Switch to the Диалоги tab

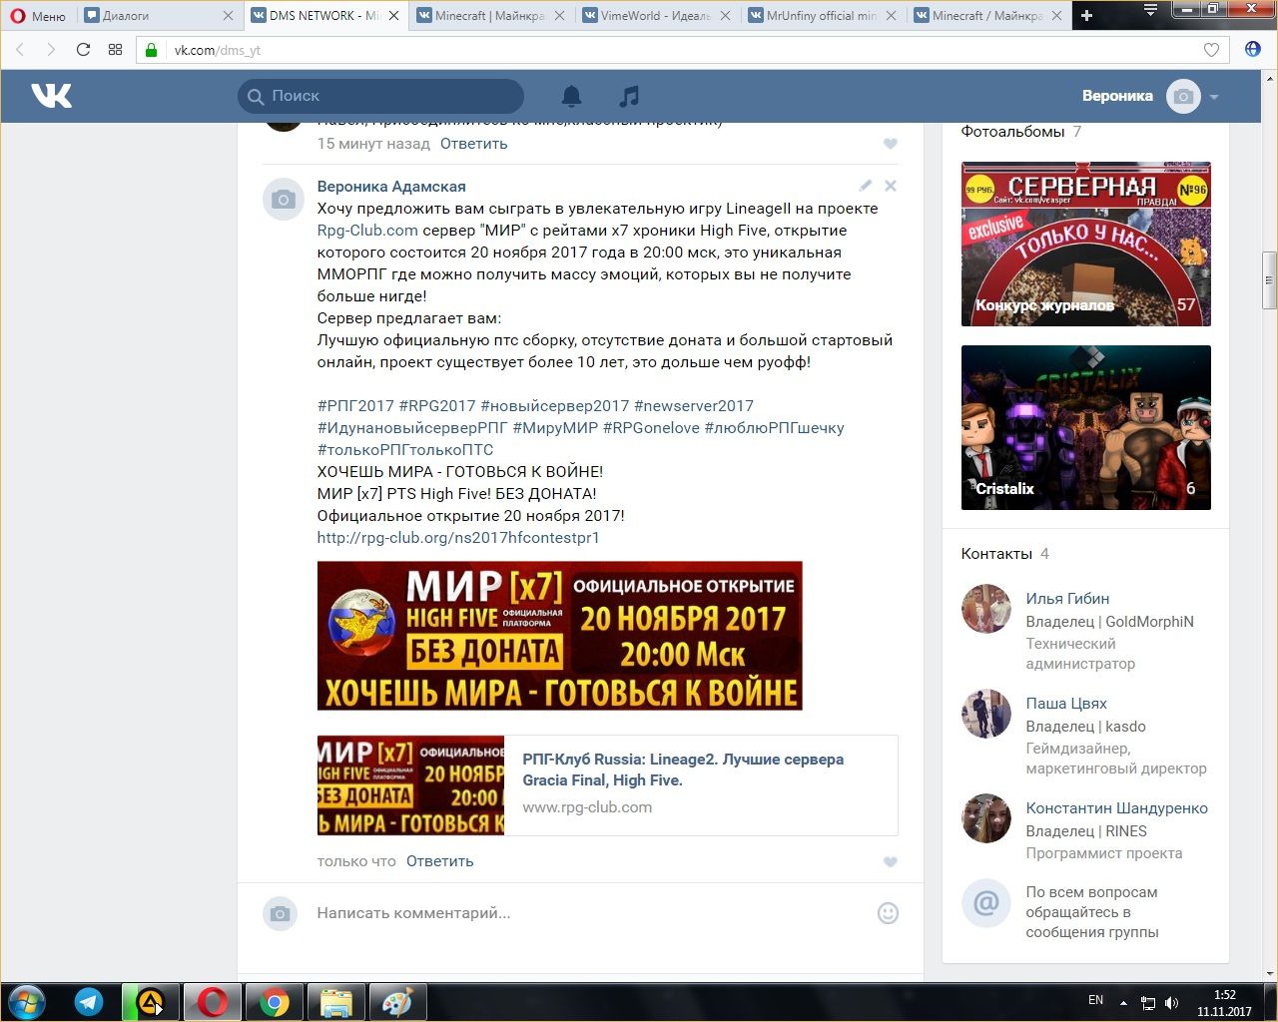click(x=160, y=16)
